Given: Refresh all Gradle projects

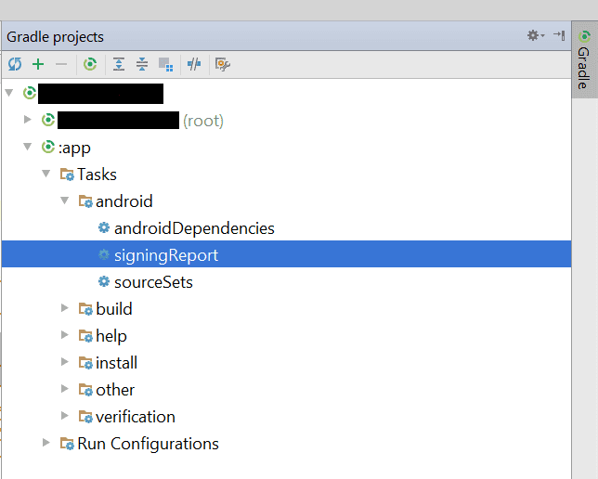Looking at the screenshot, I should (x=15, y=64).
